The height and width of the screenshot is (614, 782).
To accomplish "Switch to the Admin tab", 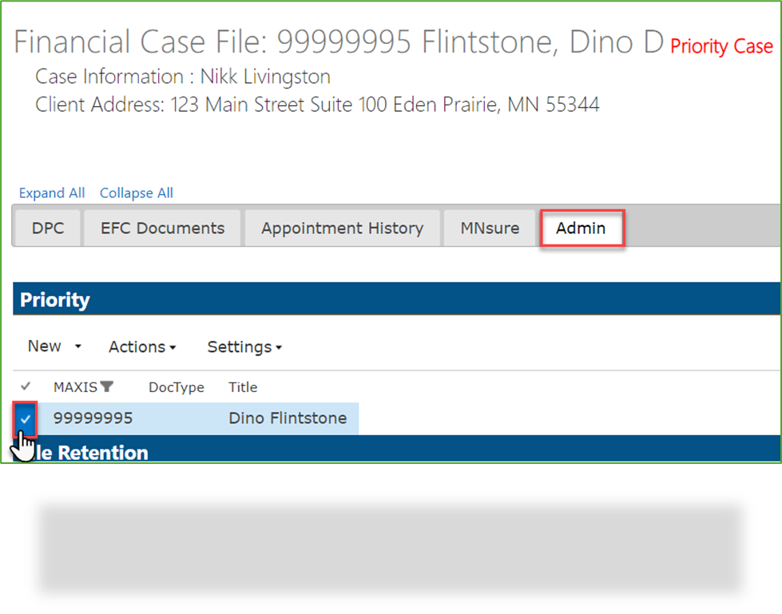I will (x=582, y=228).
